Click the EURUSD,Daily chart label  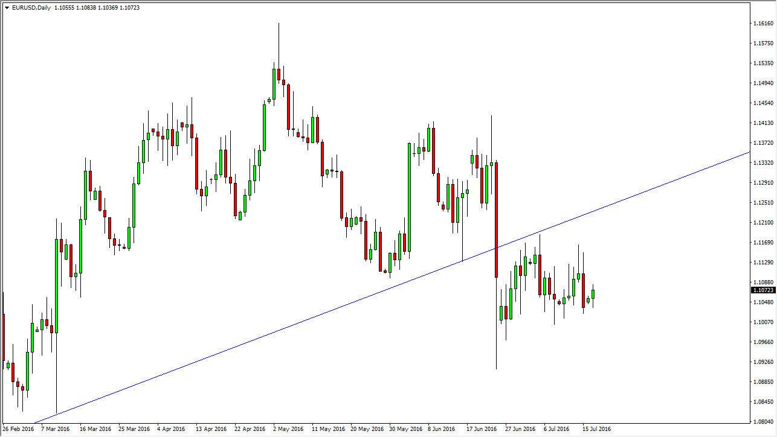(x=31, y=9)
